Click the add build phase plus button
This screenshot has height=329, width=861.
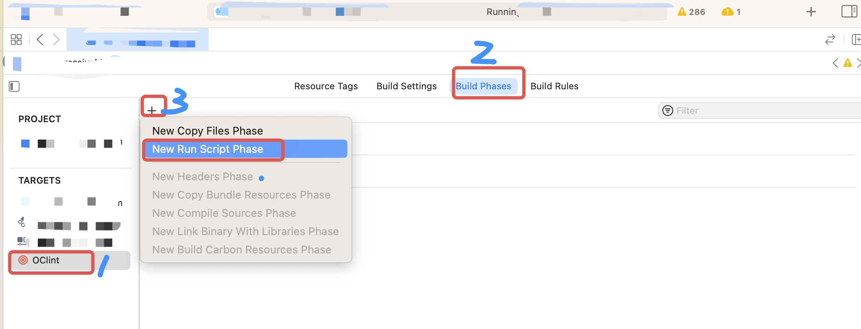click(152, 110)
